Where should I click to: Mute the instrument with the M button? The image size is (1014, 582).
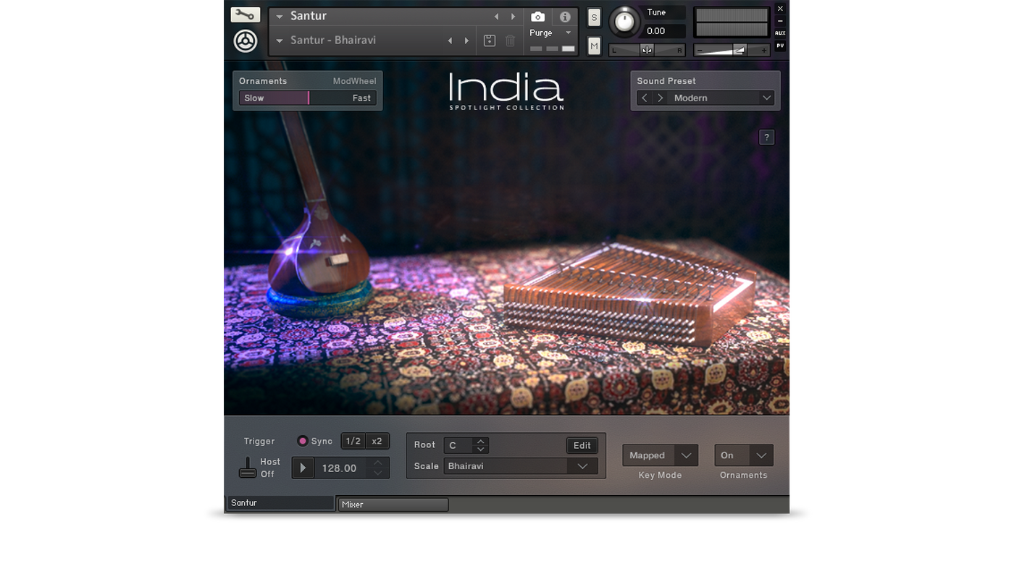(x=594, y=46)
